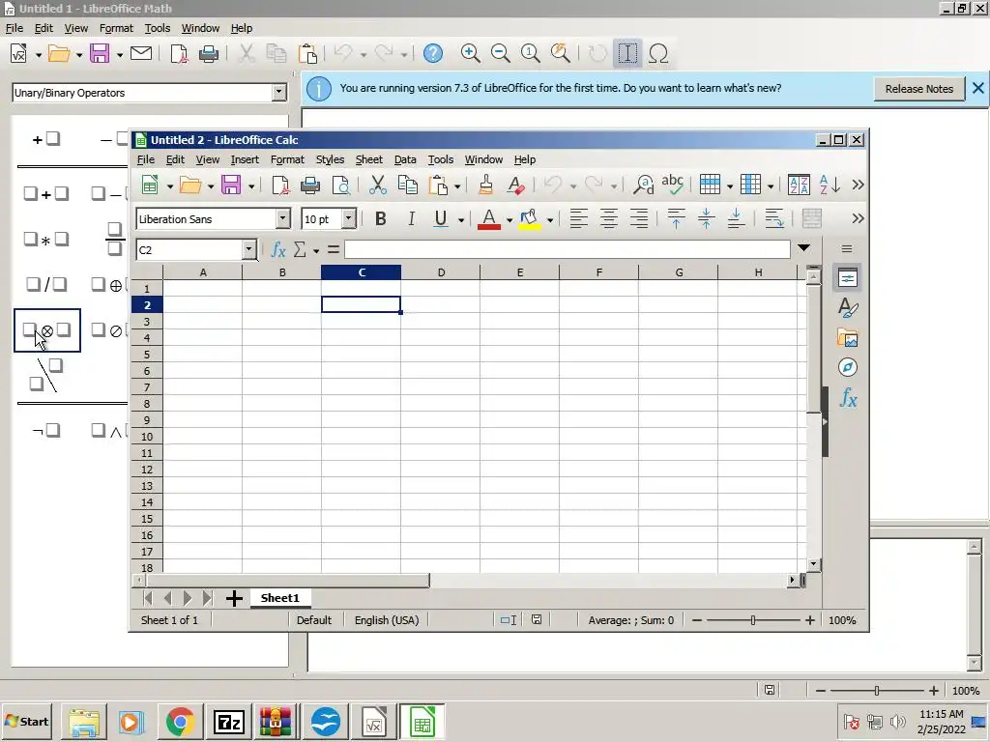The image size is (990, 742).
Task: Open the sidebar Properties deck
Action: click(x=847, y=277)
